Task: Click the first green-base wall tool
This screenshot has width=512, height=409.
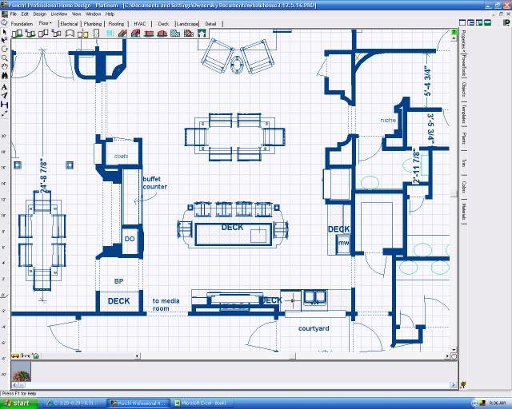Action: [17, 34]
